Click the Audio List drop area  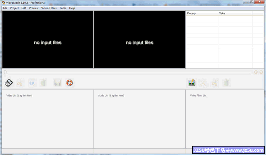coord(139,119)
